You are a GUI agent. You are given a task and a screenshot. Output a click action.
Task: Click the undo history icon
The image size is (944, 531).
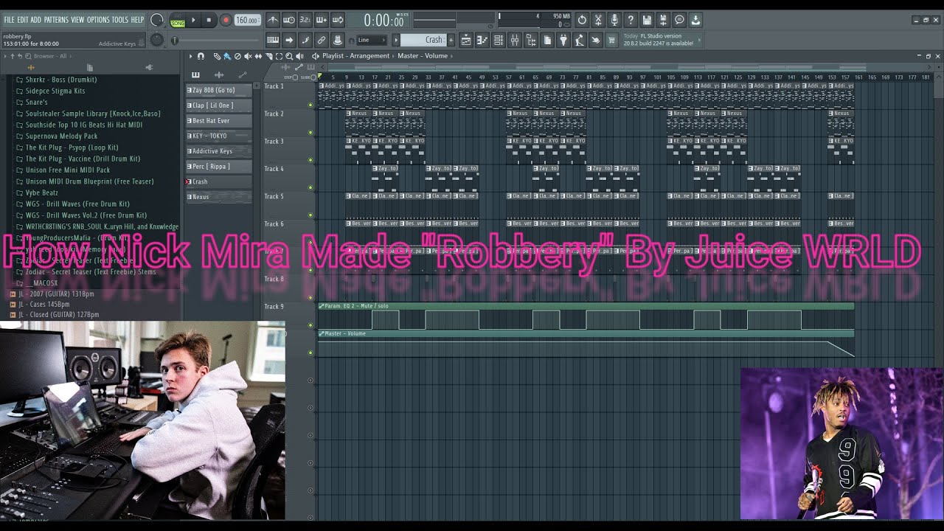tap(582, 20)
